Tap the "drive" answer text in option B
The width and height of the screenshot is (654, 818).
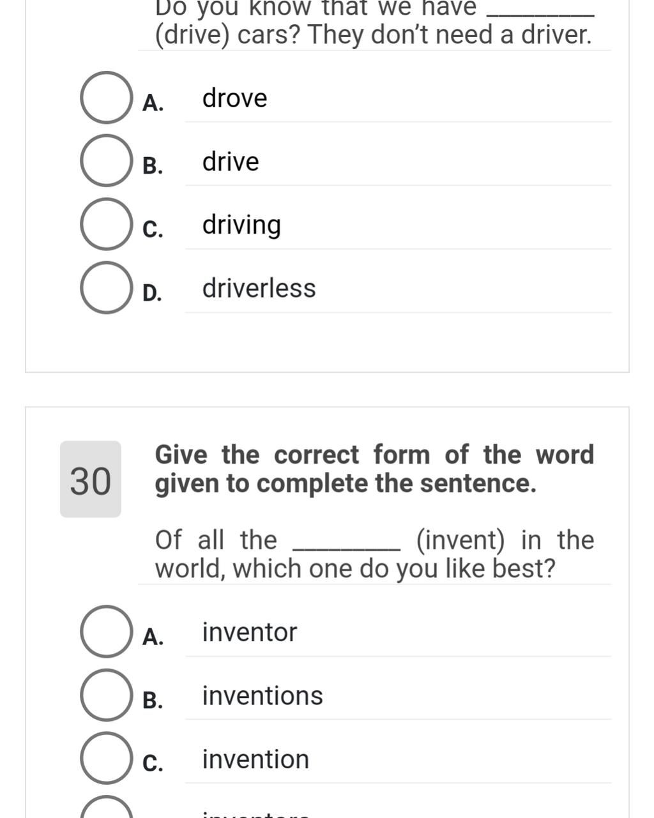(231, 162)
